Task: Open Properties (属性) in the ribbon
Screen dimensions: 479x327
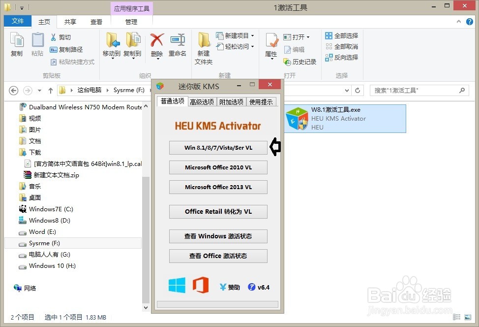Action: pos(271,46)
